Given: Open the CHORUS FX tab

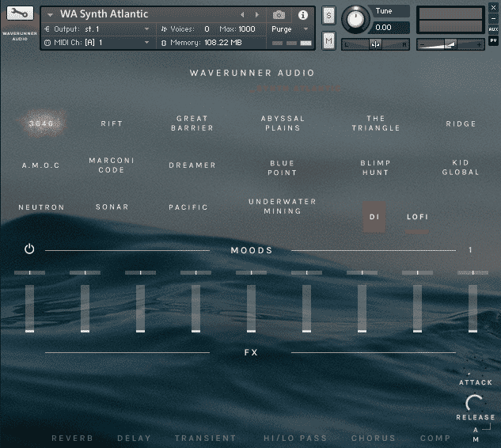Looking at the screenshot, I should (x=374, y=438).
